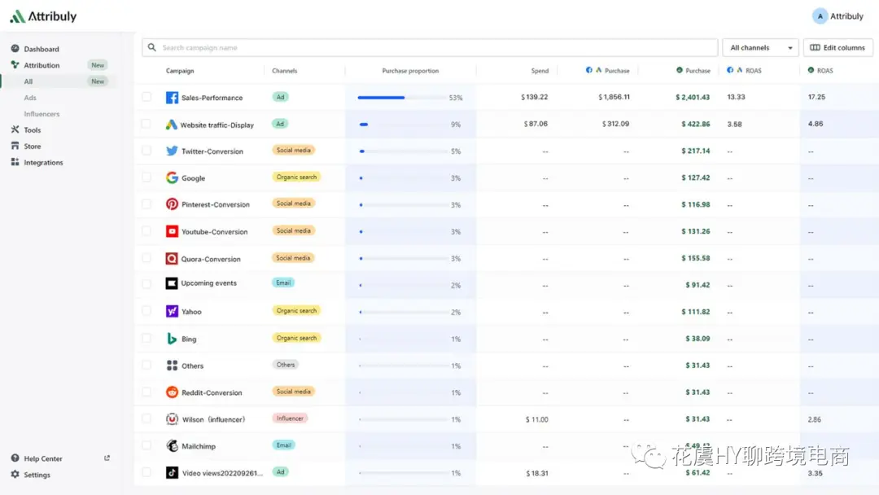Click the TikTok icon for Video views campaign

pyautogui.click(x=172, y=472)
